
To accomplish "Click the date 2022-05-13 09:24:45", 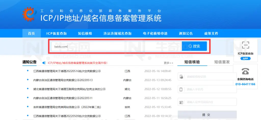I will [x=158, y=80].
